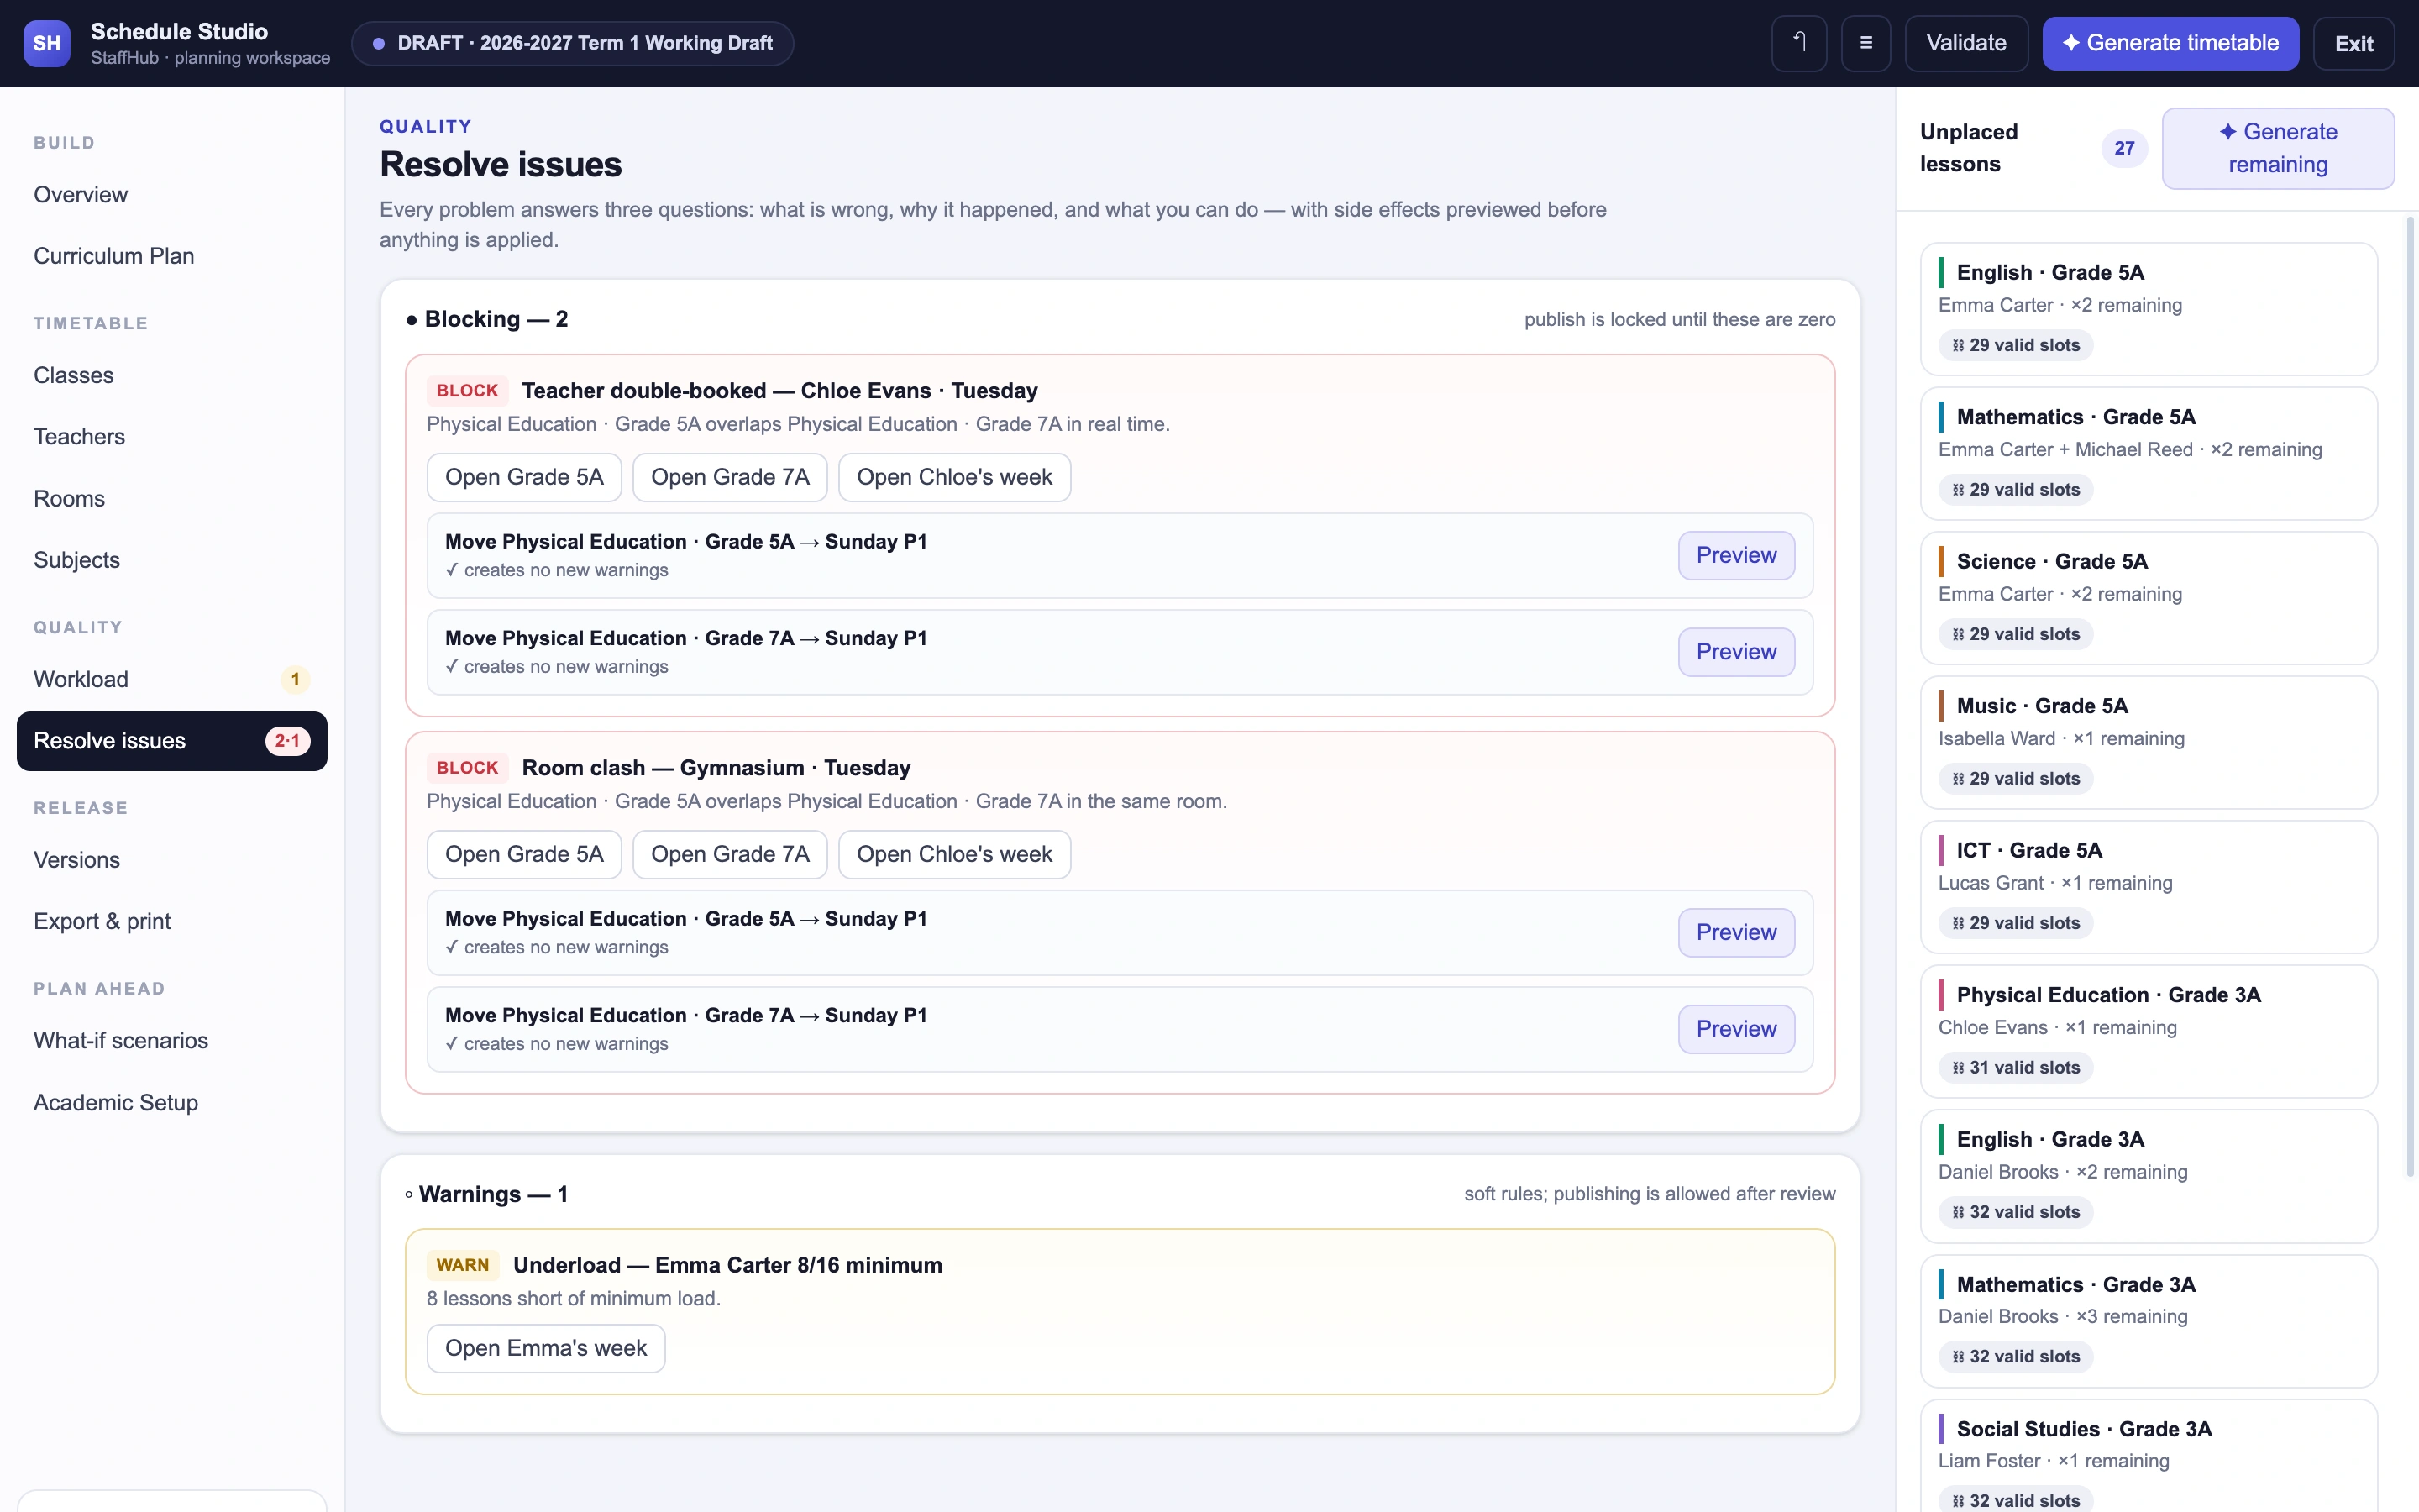Click 'Move Physical Education · Grade 5A → Sunday P1' in Room clash card
This screenshot has width=2419, height=1512.
pos(685,919)
